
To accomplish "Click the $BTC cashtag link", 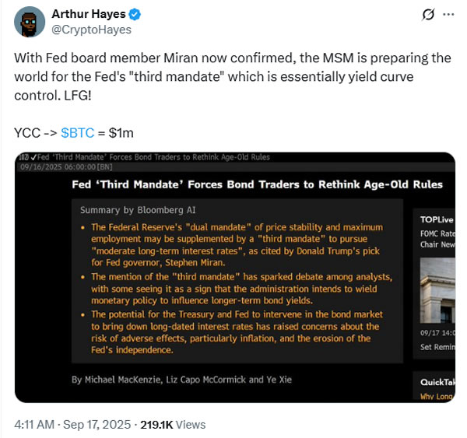I will pyautogui.click(x=77, y=133).
